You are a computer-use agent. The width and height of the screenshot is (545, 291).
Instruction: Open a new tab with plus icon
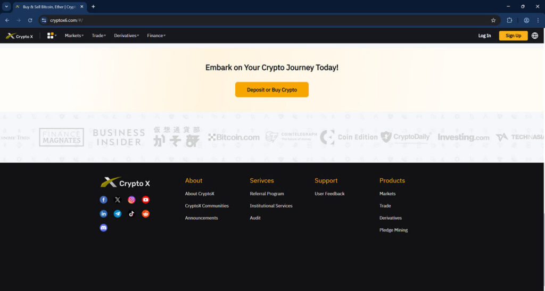coord(93,6)
